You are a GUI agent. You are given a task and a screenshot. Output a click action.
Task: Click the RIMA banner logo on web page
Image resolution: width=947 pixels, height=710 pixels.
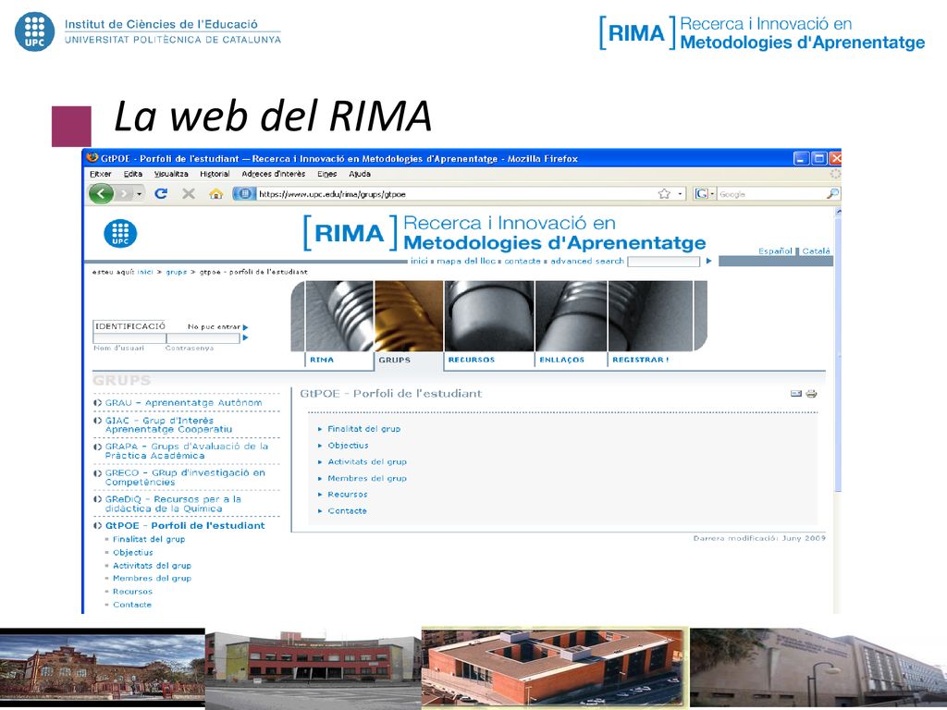click(x=504, y=233)
